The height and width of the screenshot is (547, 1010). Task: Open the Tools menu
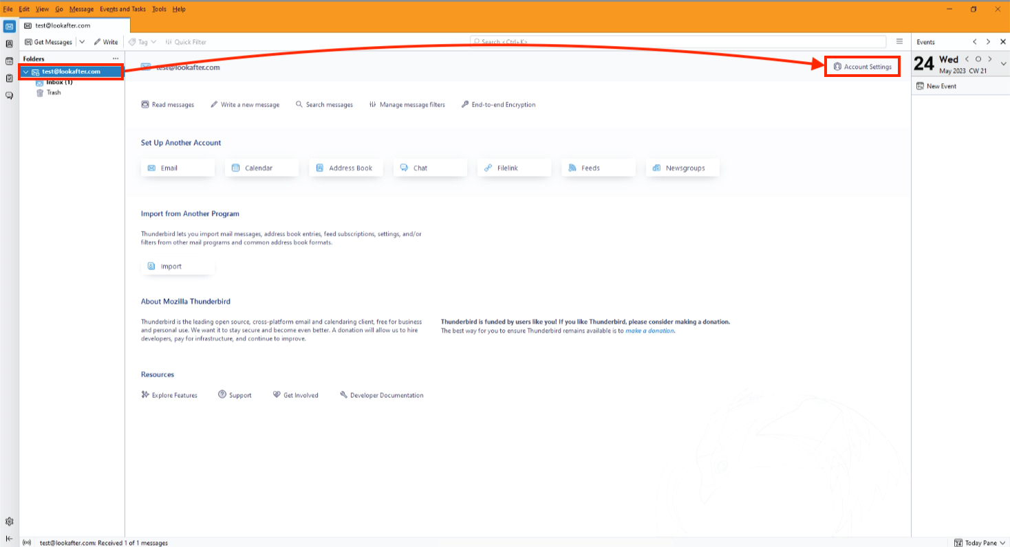point(159,9)
